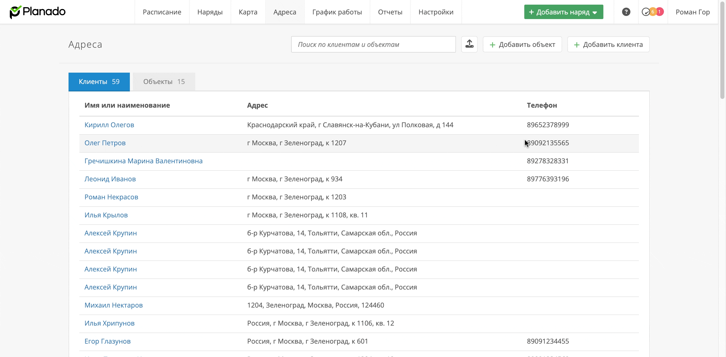Viewport: 726px width, 357px height.
Task: Go to the Наряды section
Action: (210, 12)
